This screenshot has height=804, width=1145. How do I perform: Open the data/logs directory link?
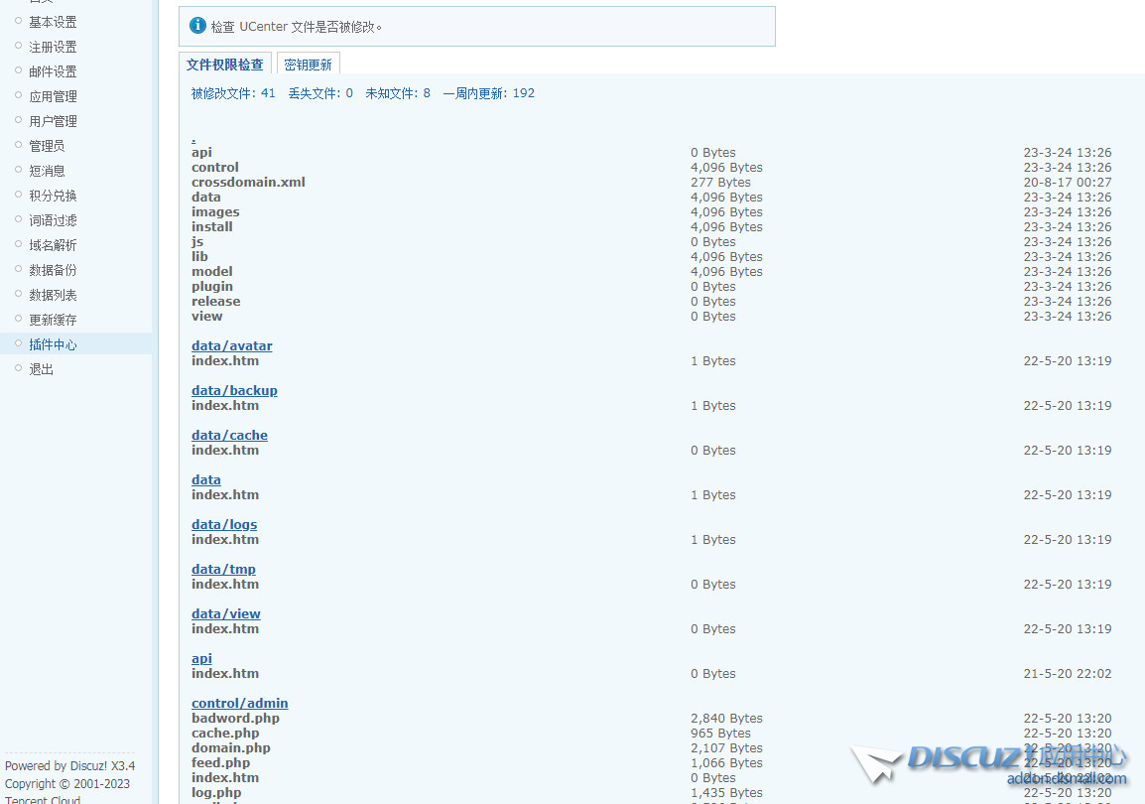coord(224,524)
